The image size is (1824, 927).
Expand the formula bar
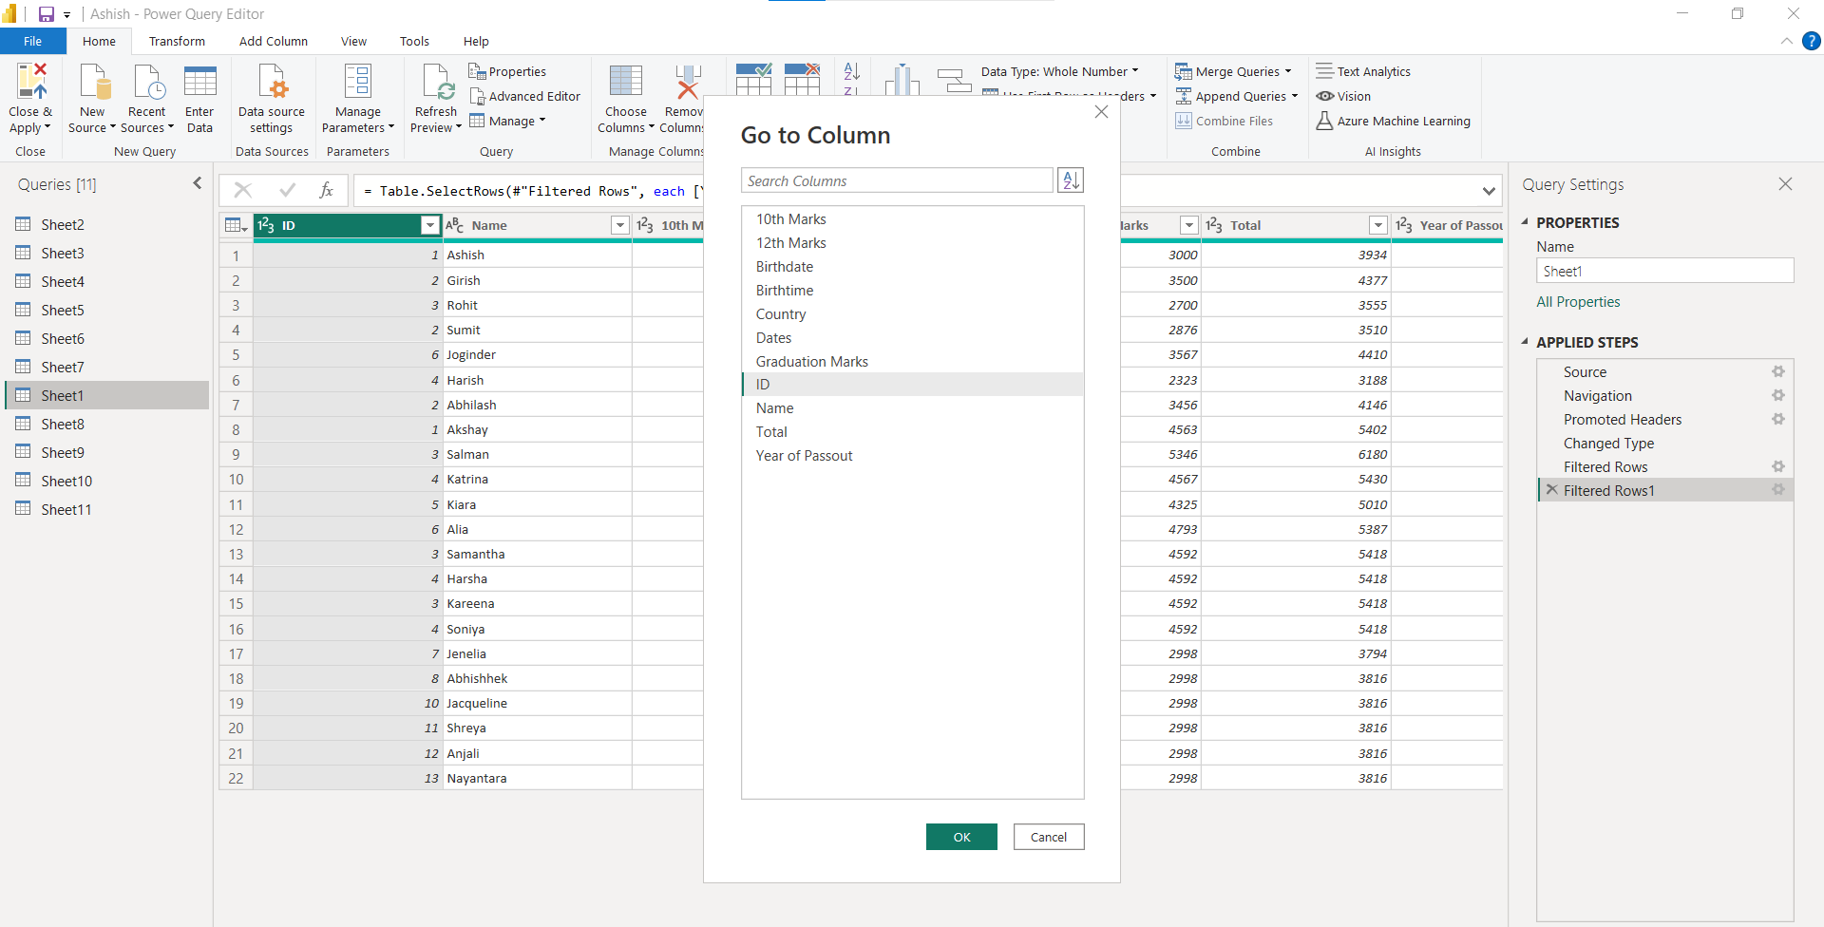[x=1488, y=191]
